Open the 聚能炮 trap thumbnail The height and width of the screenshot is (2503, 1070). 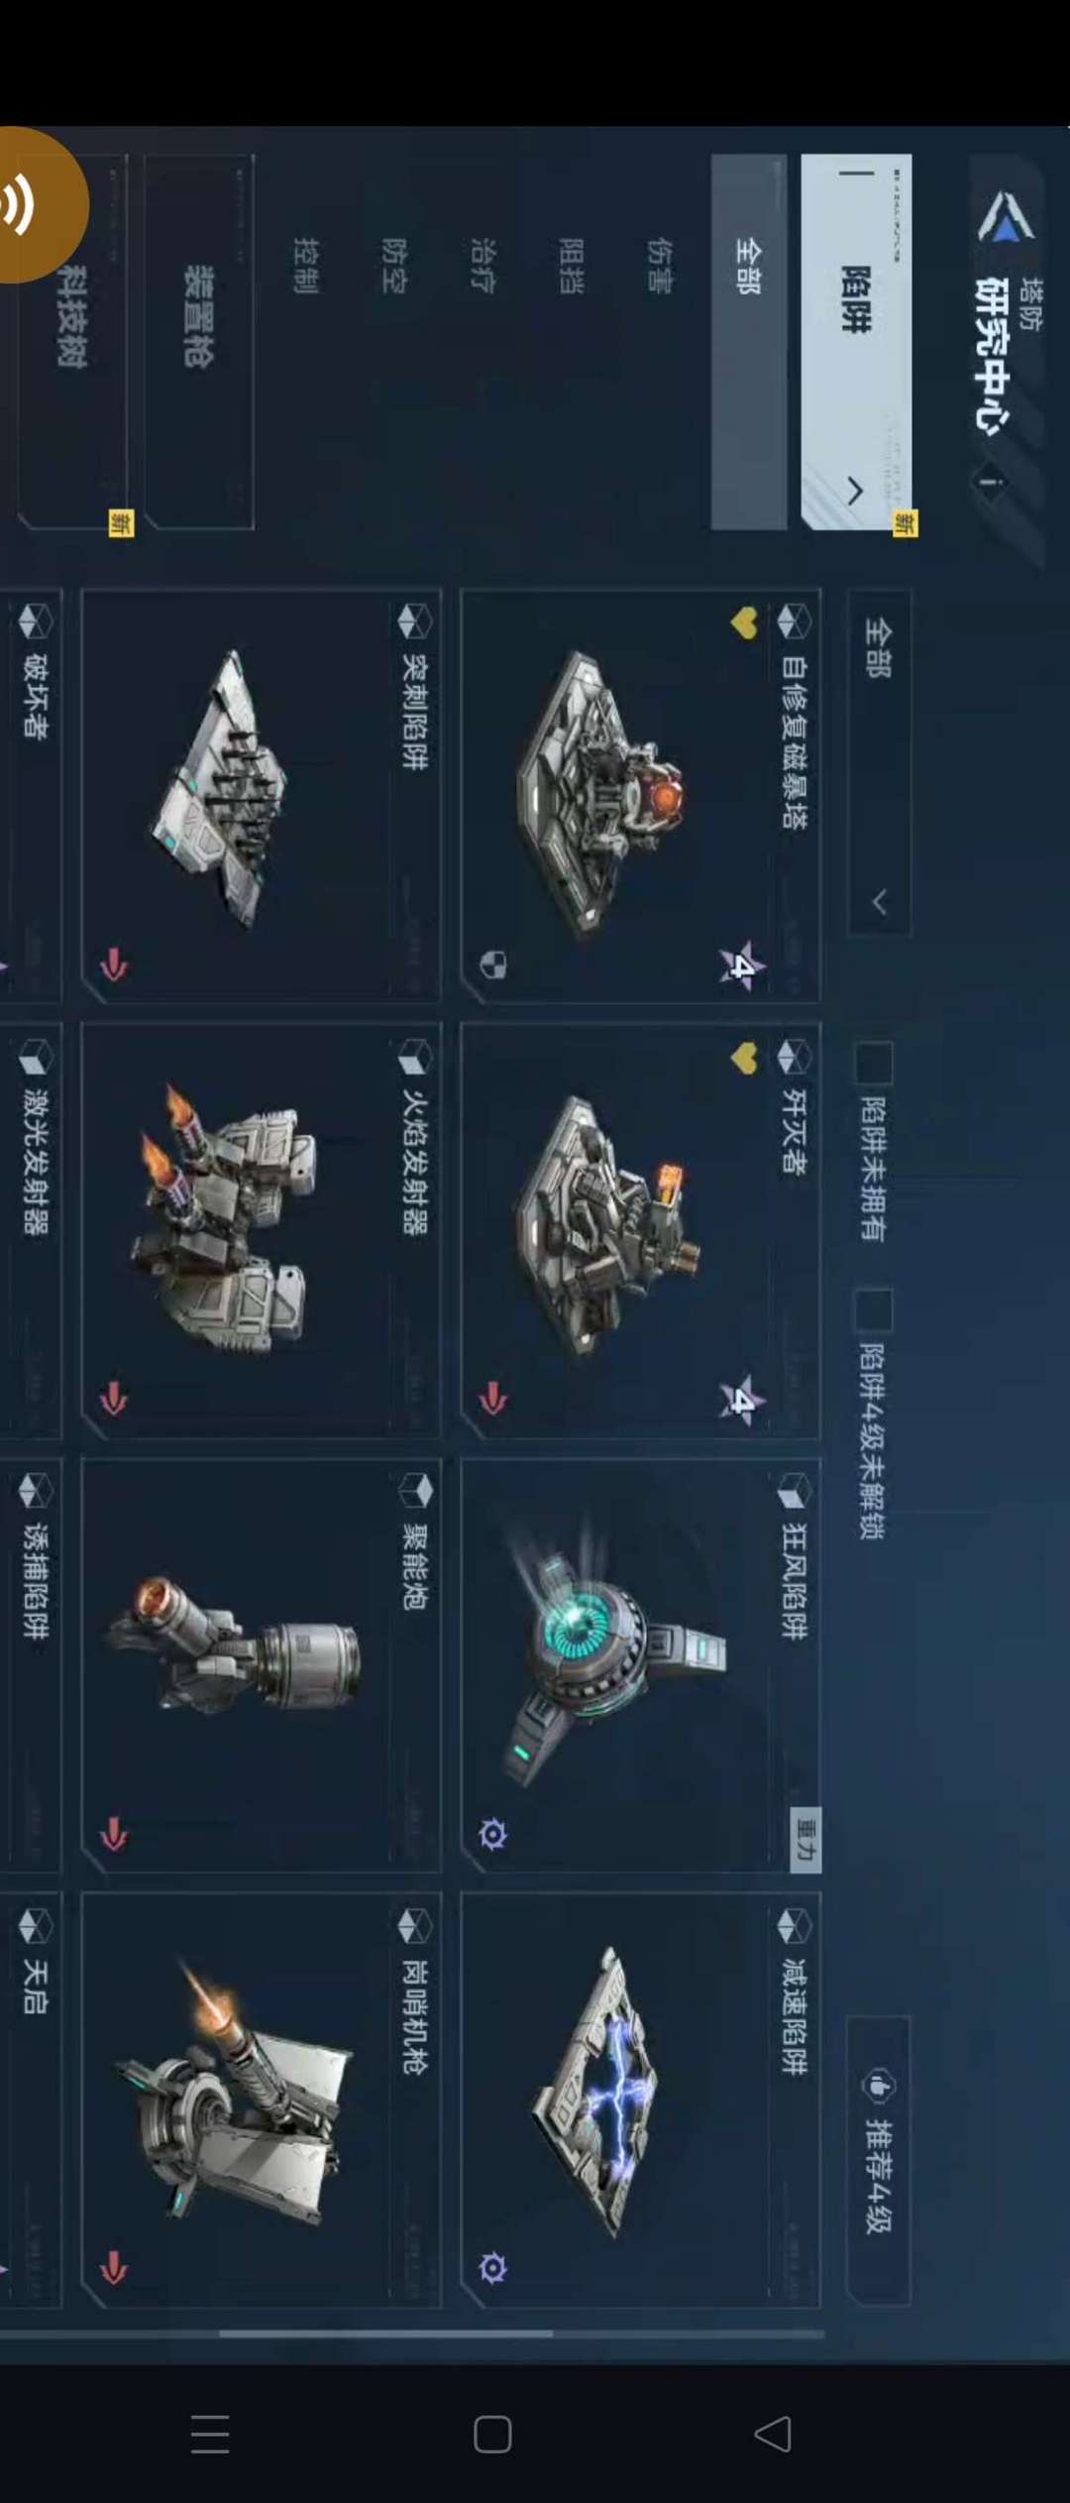261,1664
